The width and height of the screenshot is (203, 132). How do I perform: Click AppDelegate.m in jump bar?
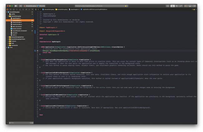(74, 9)
